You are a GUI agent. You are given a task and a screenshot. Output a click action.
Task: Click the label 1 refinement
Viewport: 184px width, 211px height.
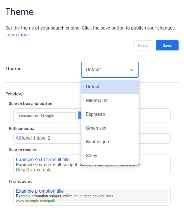point(29,138)
